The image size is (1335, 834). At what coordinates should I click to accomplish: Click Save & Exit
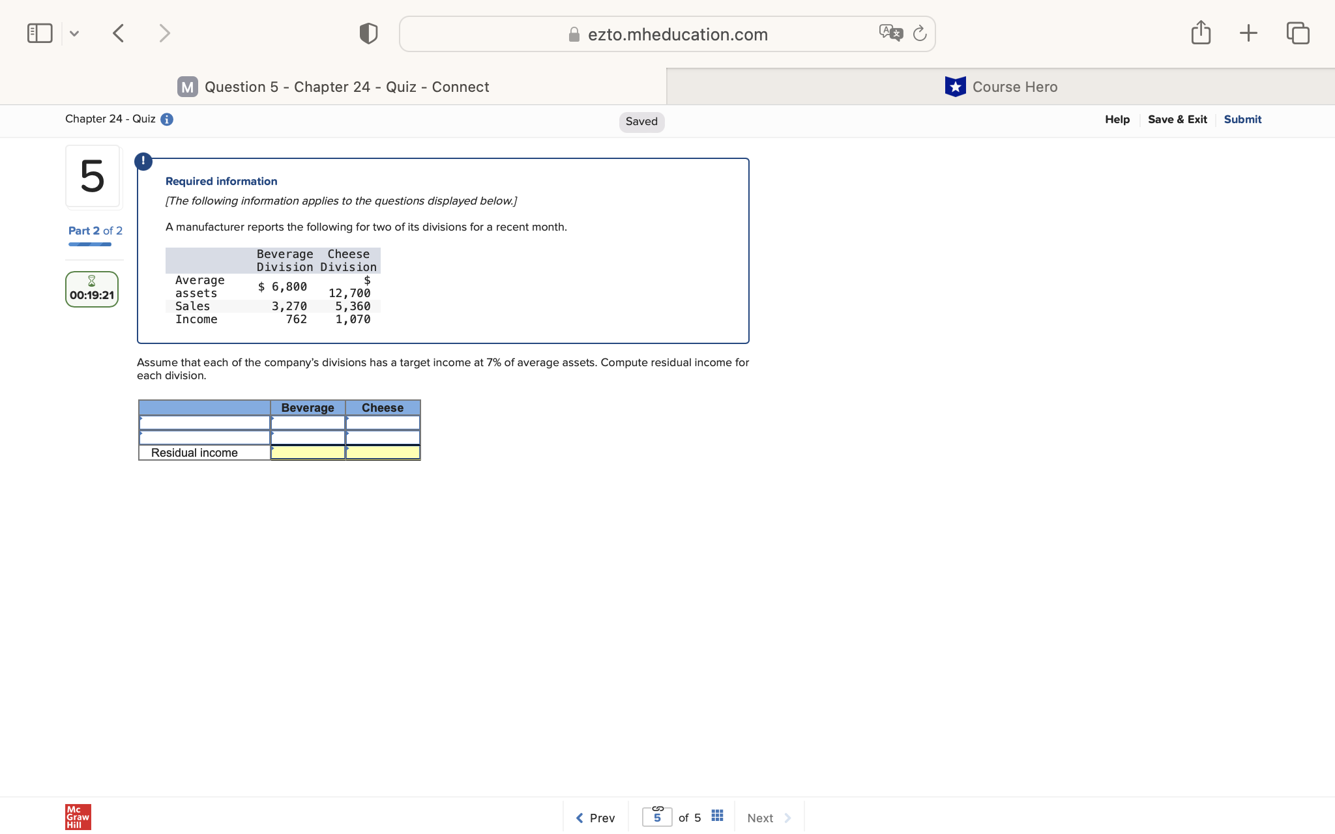1177,119
